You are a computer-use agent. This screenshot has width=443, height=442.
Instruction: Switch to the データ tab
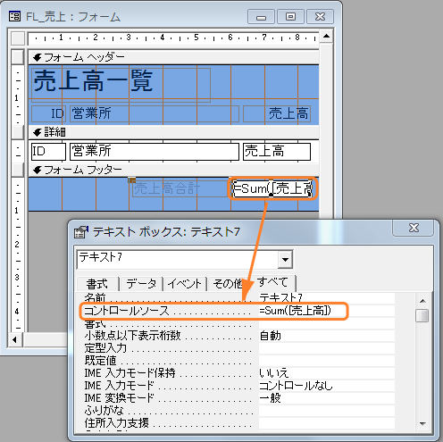pyautogui.click(x=141, y=284)
